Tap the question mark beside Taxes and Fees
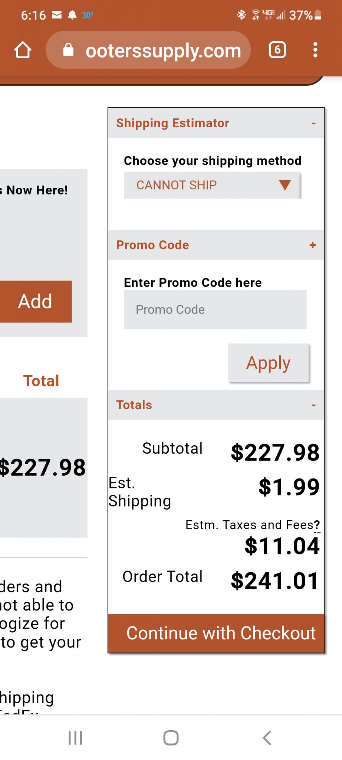 click(x=317, y=525)
